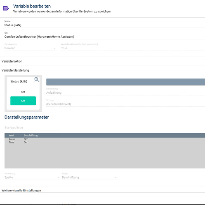
Task: Click the Wert column header
Action: tap(12, 136)
